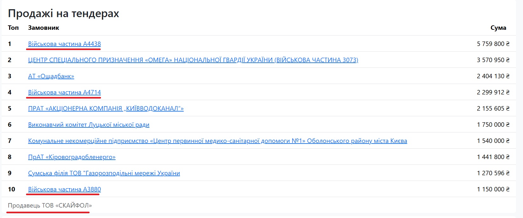Open the Військова частина А4714 link
523x218 pixels.
[64, 92]
